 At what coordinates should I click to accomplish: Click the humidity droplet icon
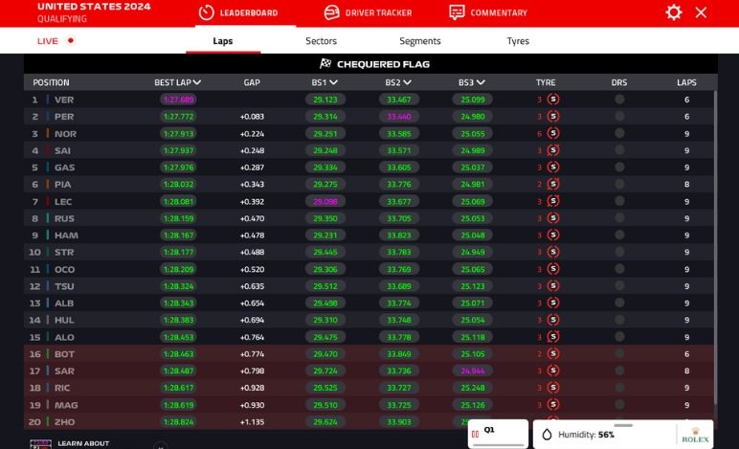click(548, 435)
